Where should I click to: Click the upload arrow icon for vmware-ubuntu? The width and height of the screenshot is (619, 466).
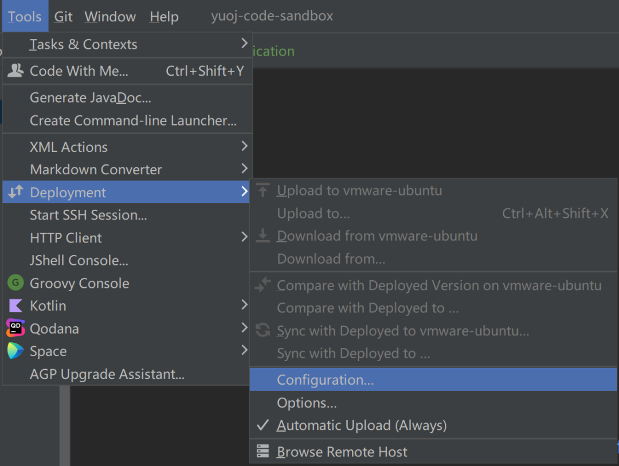[x=263, y=191]
